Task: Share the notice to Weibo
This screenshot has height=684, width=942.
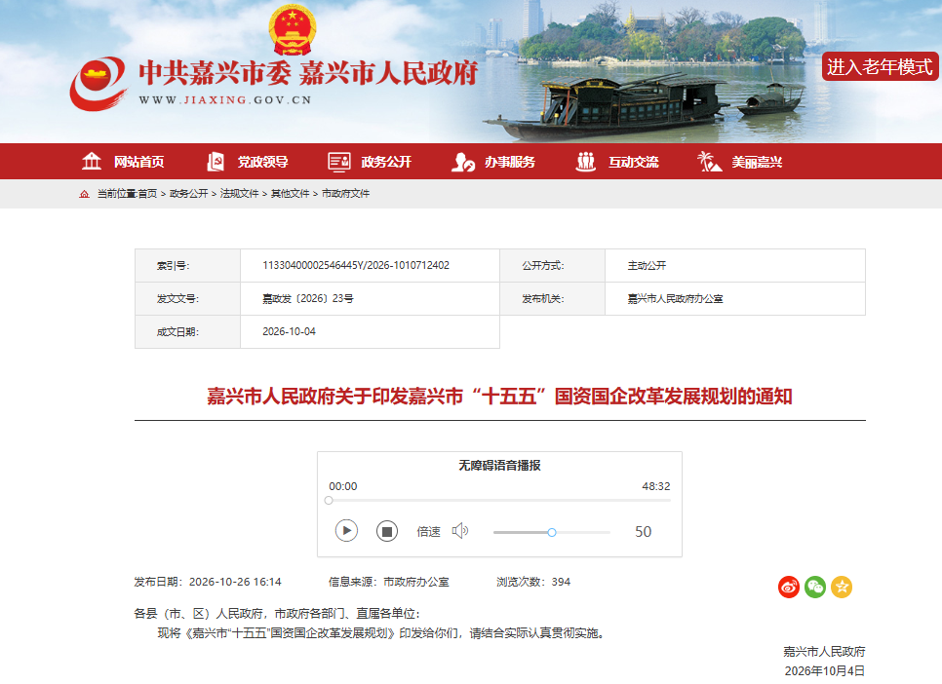Action: point(789,587)
